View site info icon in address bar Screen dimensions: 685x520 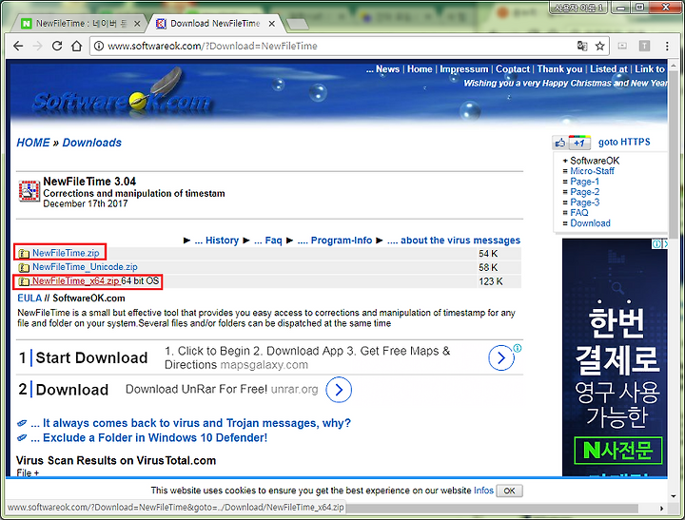(x=99, y=46)
